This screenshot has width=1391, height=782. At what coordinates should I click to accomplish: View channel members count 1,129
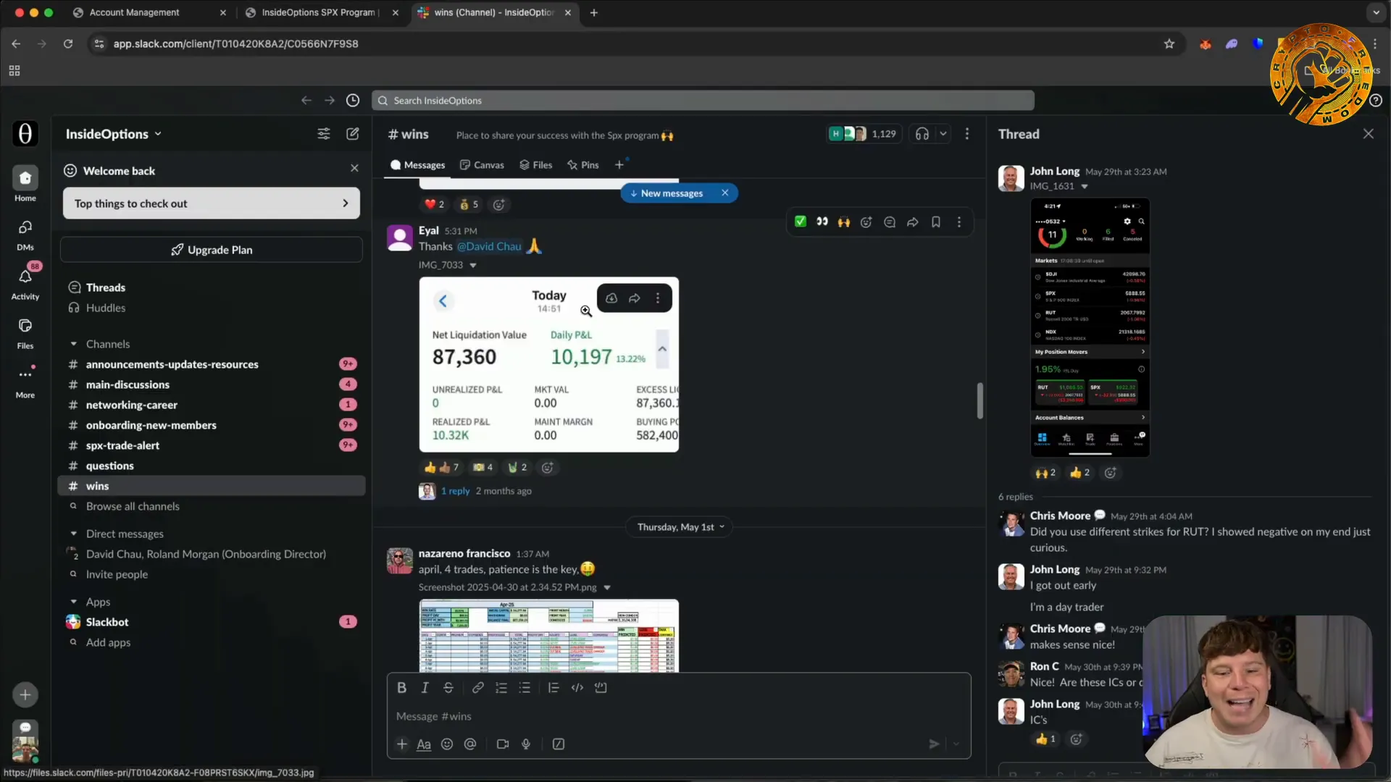click(x=864, y=134)
